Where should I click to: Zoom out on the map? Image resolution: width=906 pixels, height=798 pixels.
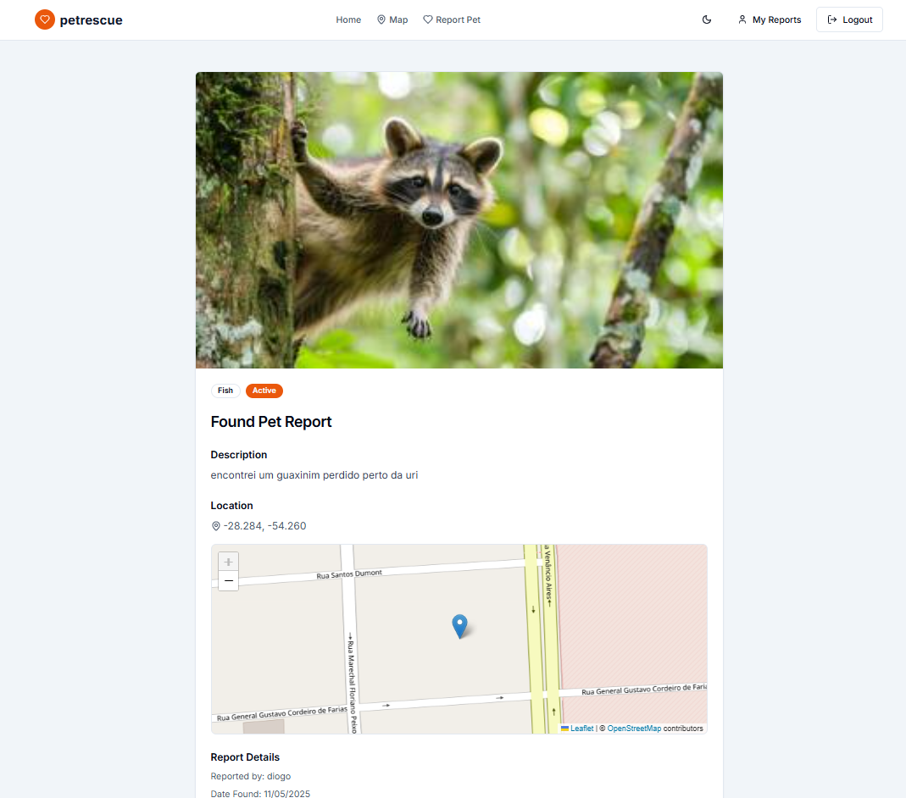pos(228,581)
